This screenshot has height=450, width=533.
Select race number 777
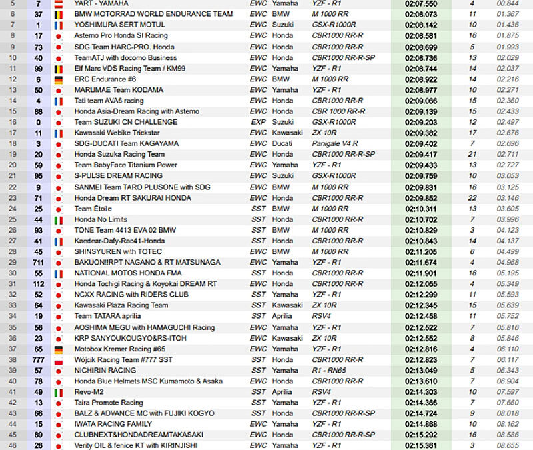(39, 360)
